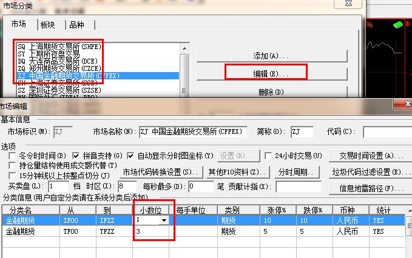Click the 编辑(E)... button
412x258 pixels.
tap(272, 74)
